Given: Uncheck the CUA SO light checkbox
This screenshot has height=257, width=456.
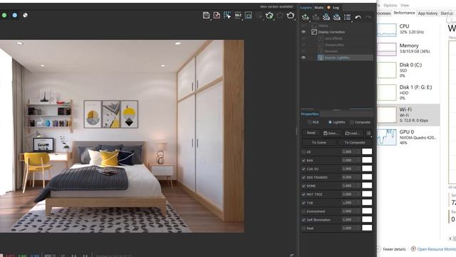Looking at the screenshot, I should pyautogui.click(x=304, y=168).
